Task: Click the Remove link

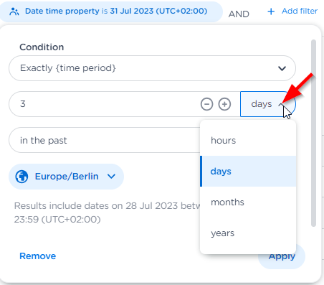Action: pyautogui.click(x=38, y=256)
